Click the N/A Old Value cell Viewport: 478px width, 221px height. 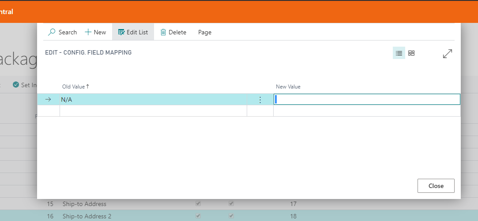tap(153, 100)
